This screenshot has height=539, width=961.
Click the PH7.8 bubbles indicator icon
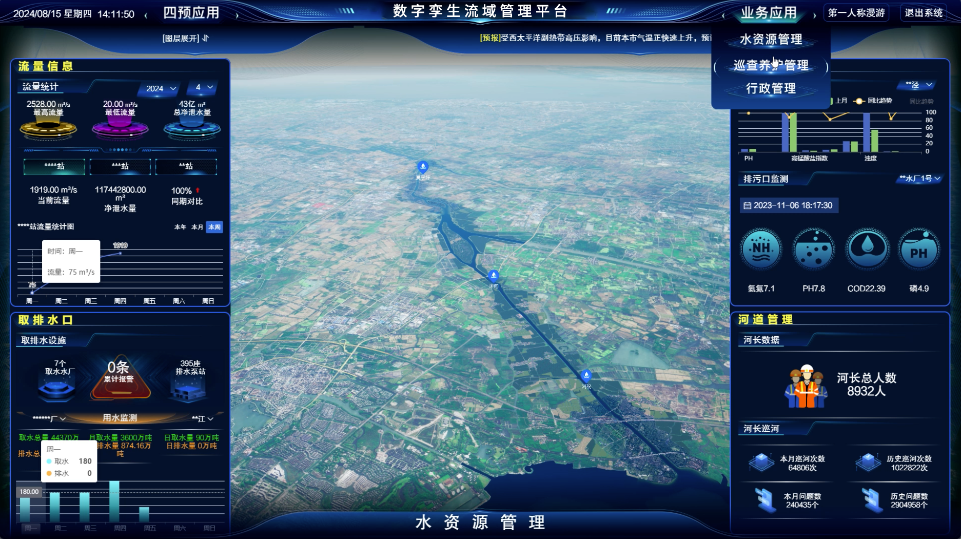814,249
